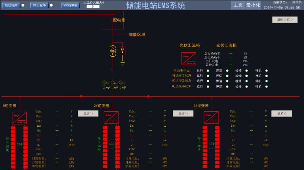Click the 1# inverter symbol icon
This screenshot has height=170, width=304.
click(x=19, y=118)
